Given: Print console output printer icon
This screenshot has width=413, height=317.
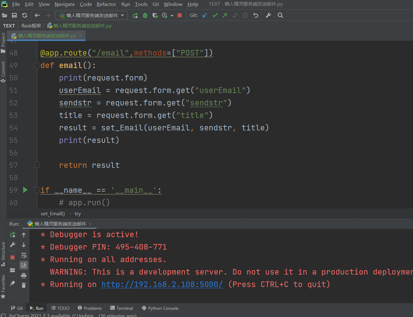Looking at the screenshot, I should 24,276.
